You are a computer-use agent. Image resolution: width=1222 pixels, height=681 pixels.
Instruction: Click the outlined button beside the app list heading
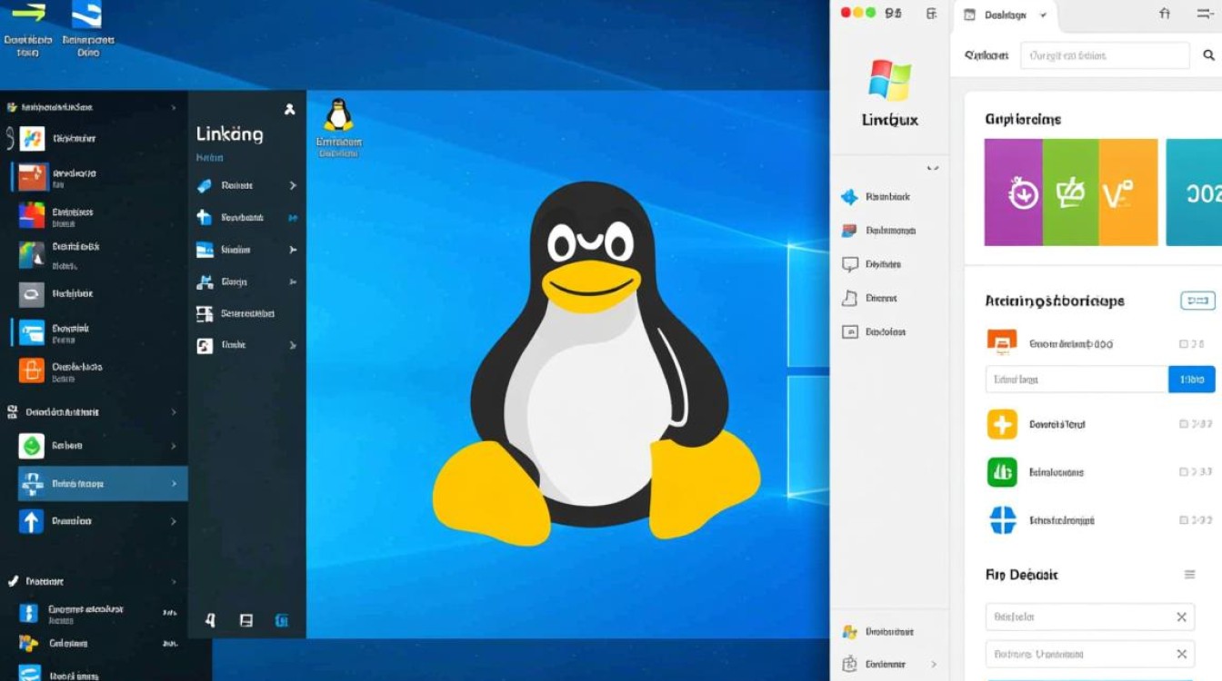tap(1197, 301)
